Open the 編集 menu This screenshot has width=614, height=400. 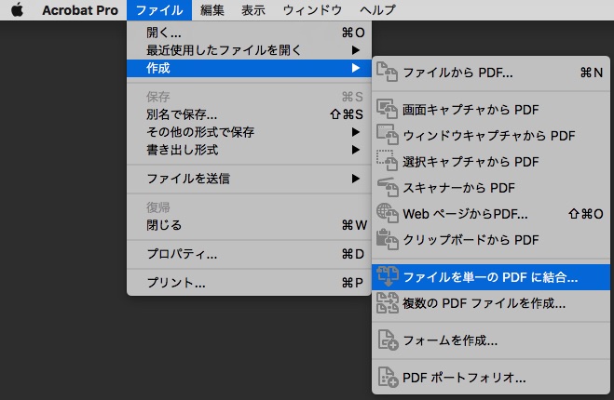(x=212, y=10)
